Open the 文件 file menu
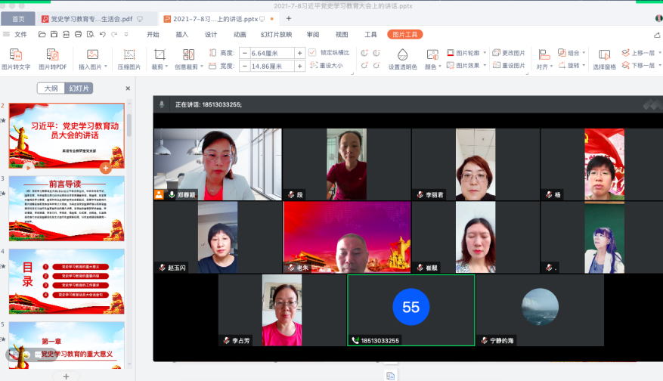 coord(16,34)
